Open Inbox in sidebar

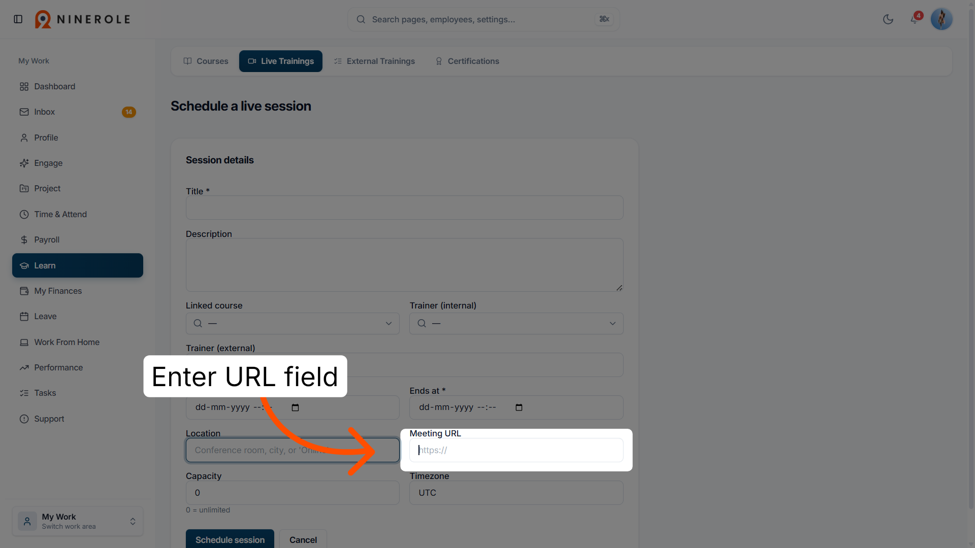(x=78, y=112)
